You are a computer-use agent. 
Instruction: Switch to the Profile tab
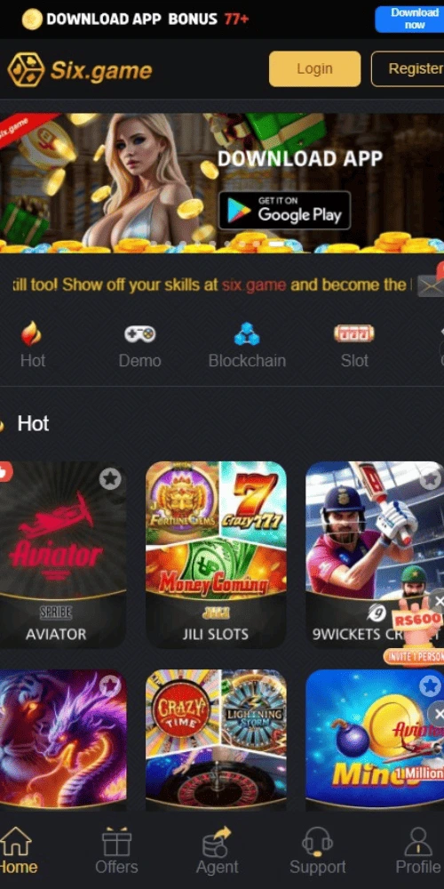pyautogui.click(x=418, y=851)
